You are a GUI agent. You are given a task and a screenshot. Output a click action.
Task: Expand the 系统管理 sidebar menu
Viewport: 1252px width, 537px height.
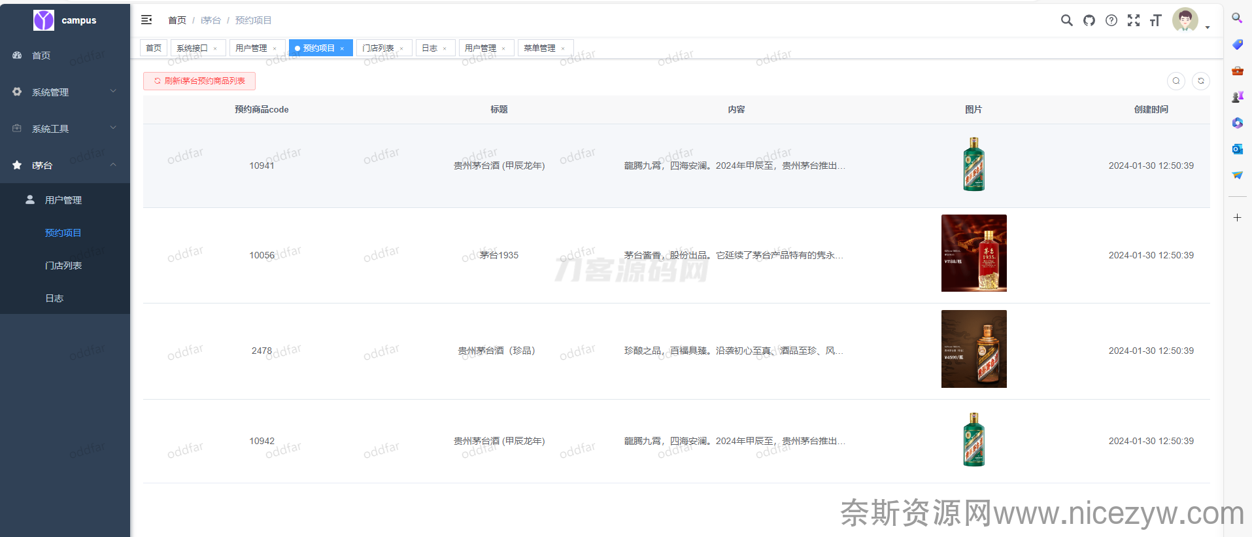pyautogui.click(x=65, y=92)
